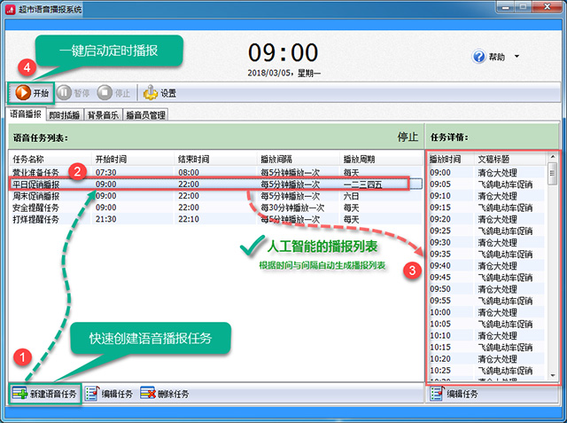The image size is (567, 423).
Task: Expand the dropdown arrow beside 帮助
Action: 517,57
